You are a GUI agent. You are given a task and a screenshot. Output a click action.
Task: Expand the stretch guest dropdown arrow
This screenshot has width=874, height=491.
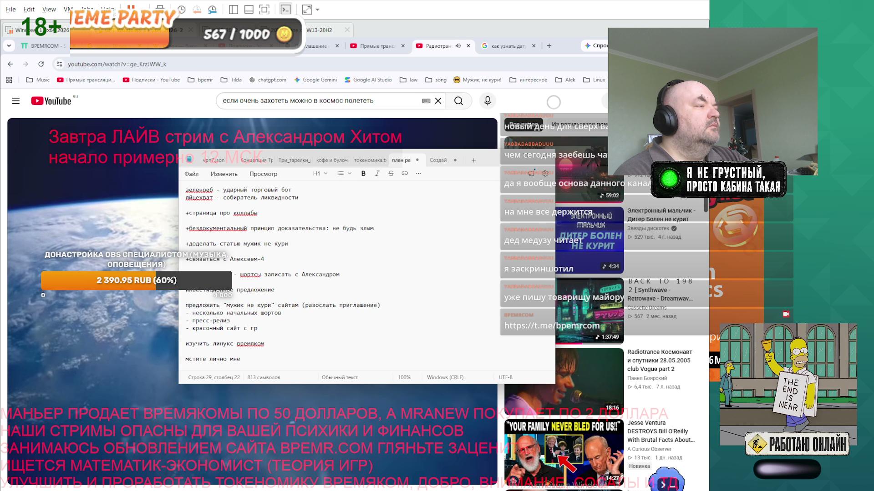[x=318, y=10]
